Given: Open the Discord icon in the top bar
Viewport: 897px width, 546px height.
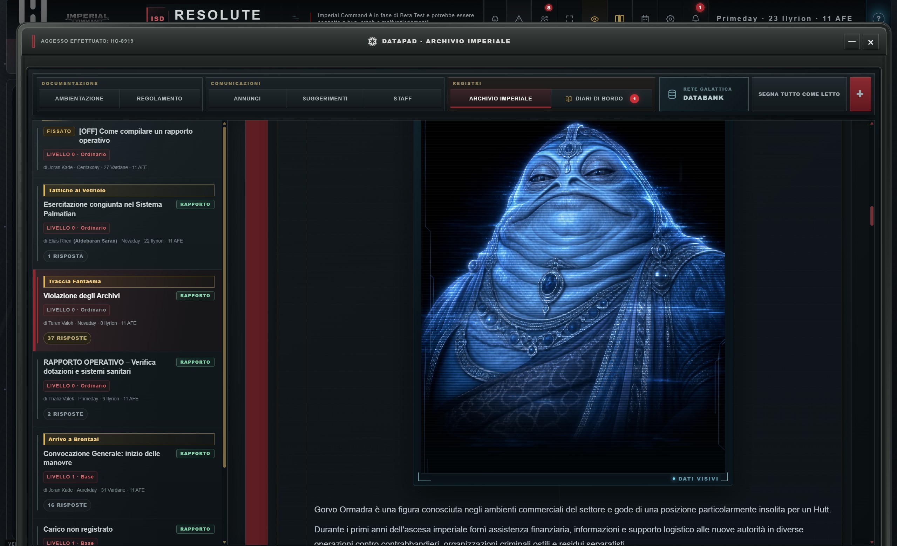Looking at the screenshot, I should [495, 19].
